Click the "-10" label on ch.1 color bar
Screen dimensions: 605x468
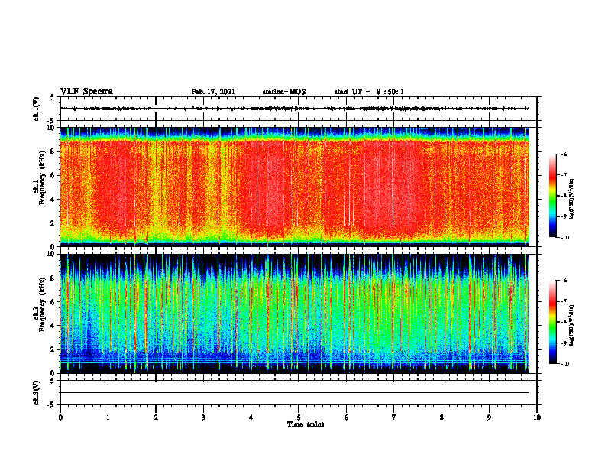[565, 238]
